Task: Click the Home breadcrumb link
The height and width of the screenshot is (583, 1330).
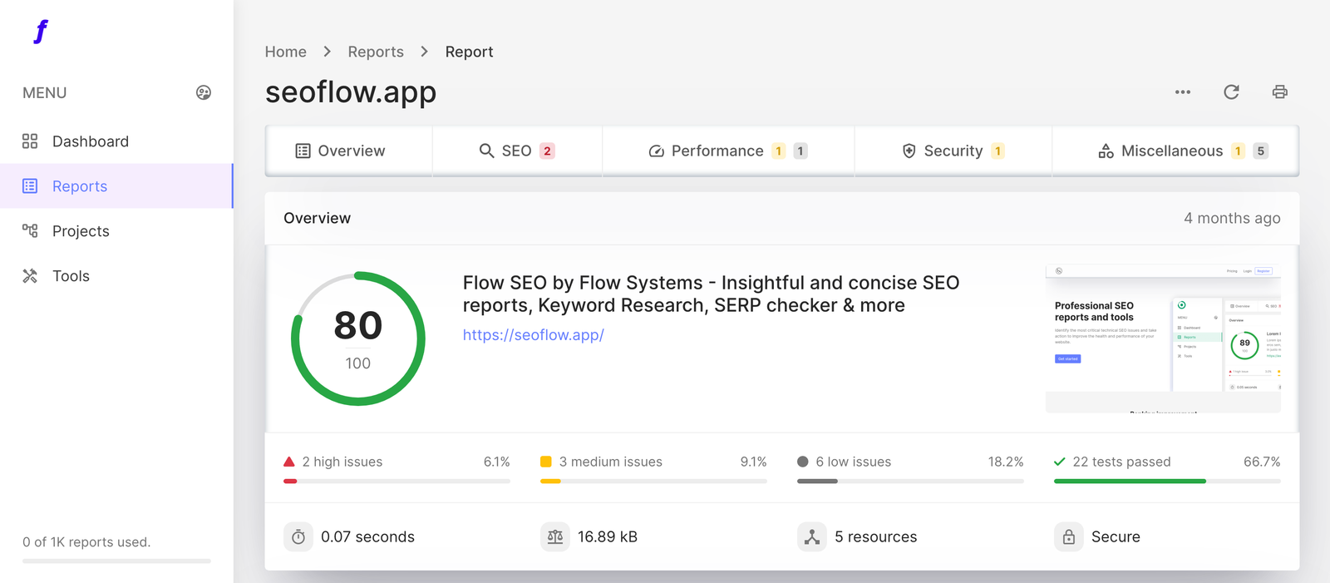Action: (x=285, y=52)
